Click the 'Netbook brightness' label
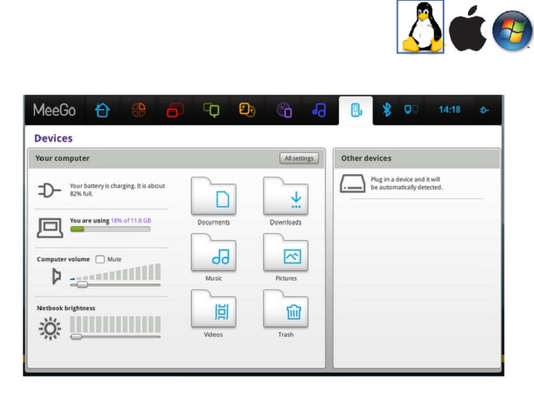This screenshot has height=400, width=534. tap(66, 308)
